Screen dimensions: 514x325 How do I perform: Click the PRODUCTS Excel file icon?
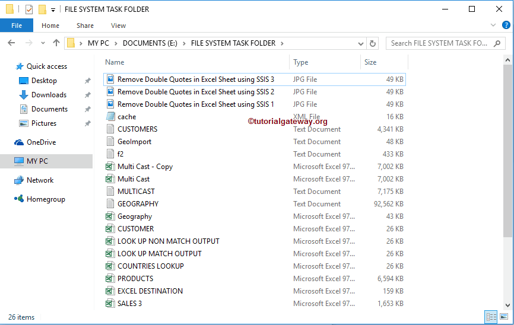click(110, 279)
